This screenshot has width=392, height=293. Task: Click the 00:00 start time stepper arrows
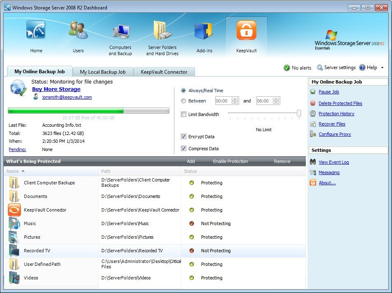[x=235, y=100]
